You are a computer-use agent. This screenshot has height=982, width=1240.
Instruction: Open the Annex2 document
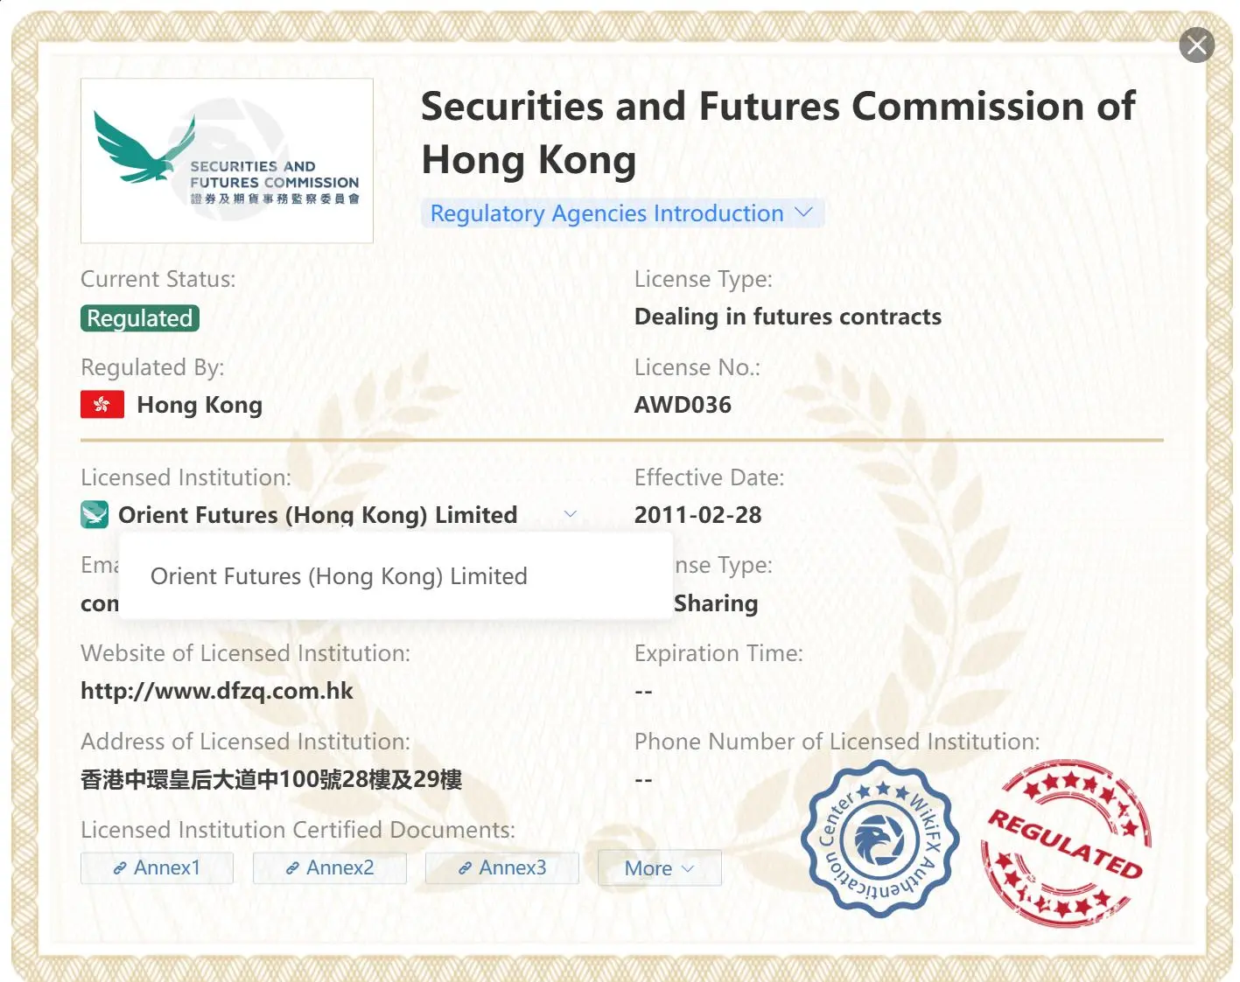coord(329,868)
